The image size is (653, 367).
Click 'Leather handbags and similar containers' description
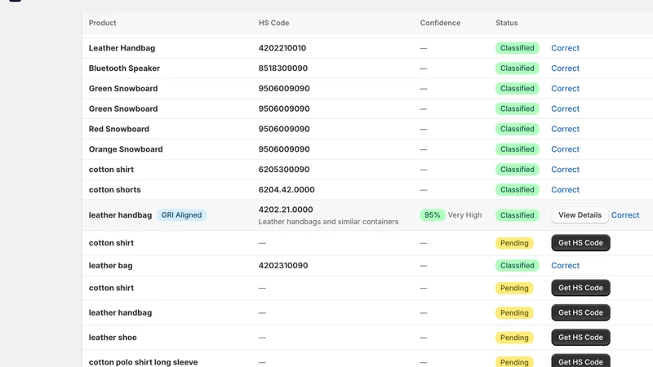coord(329,222)
